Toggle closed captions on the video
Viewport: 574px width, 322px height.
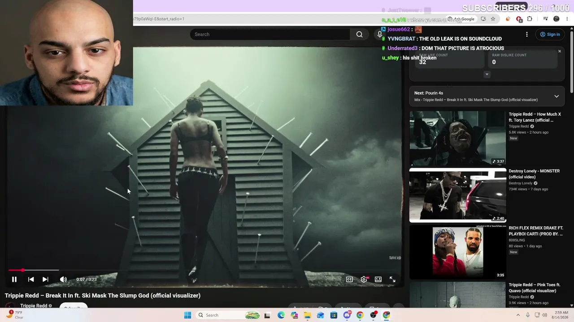[x=349, y=280]
